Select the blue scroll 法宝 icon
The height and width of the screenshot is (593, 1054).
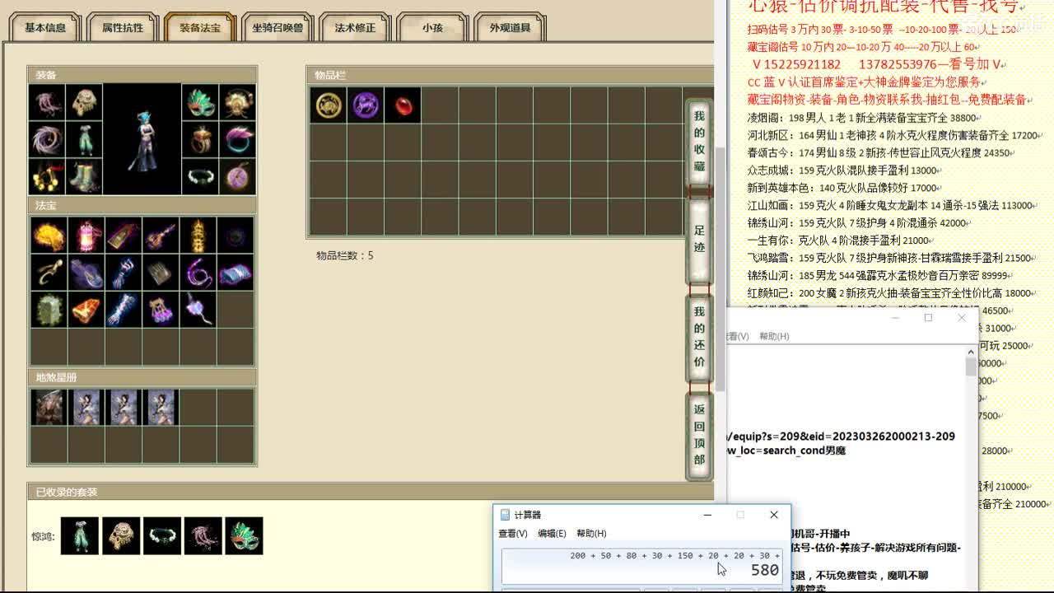236,273
